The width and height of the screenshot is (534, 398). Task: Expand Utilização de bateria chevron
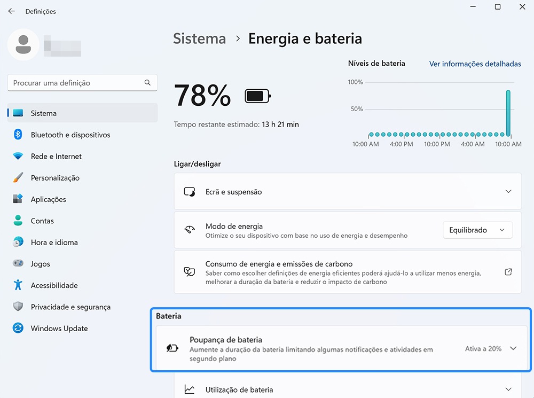click(508, 389)
